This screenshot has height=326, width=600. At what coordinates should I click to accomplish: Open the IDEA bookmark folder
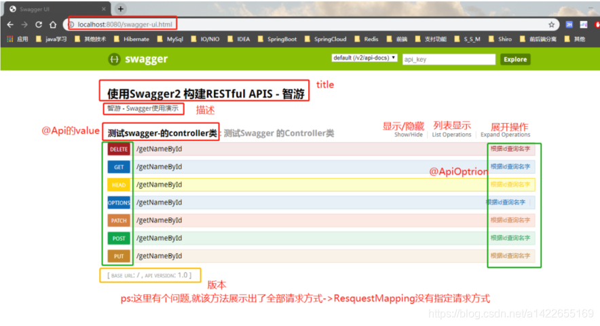[x=239, y=39]
